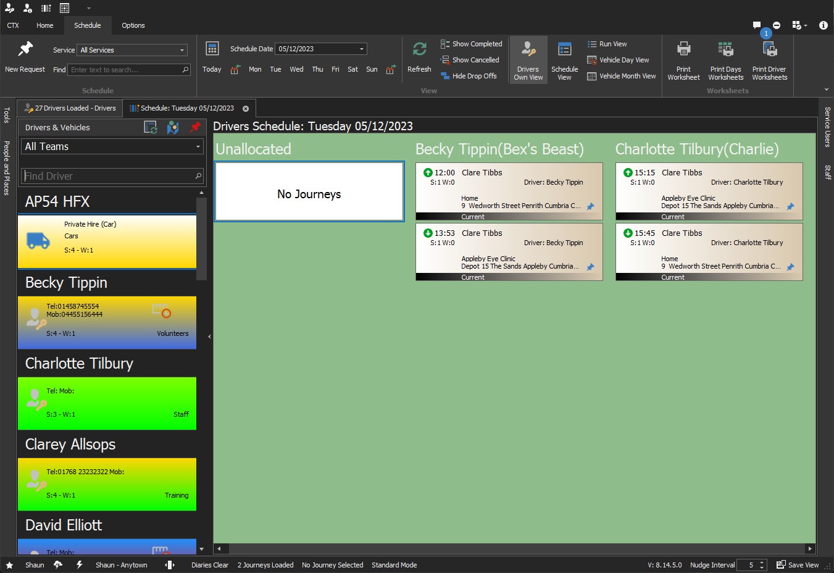Click in the Find text search field
This screenshot has height=573, width=834.
(x=128, y=70)
